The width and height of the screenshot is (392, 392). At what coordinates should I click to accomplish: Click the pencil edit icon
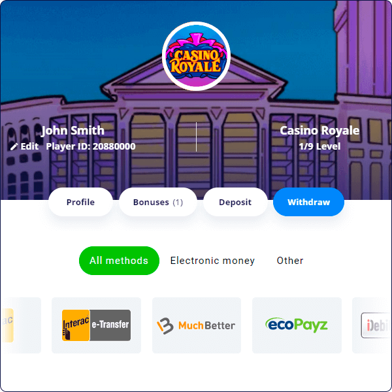click(14, 146)
